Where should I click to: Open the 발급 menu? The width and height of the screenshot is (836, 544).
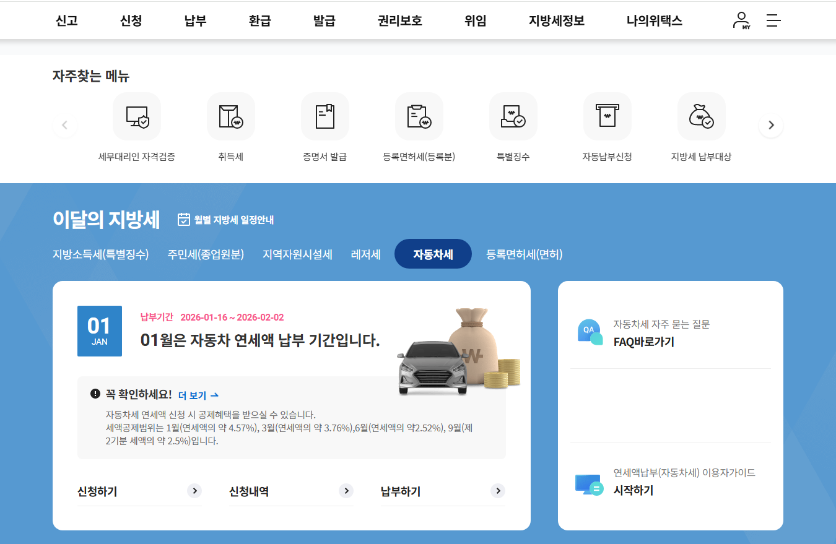point(324,20)
